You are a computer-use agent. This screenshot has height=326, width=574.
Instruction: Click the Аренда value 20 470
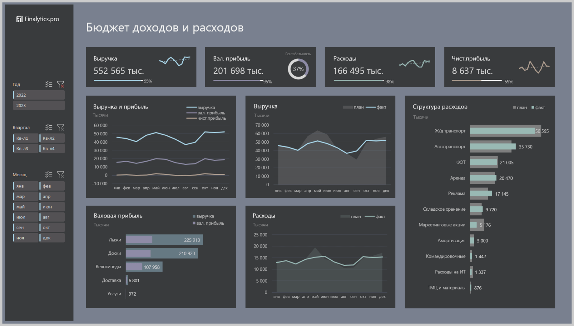click(506, 178)
